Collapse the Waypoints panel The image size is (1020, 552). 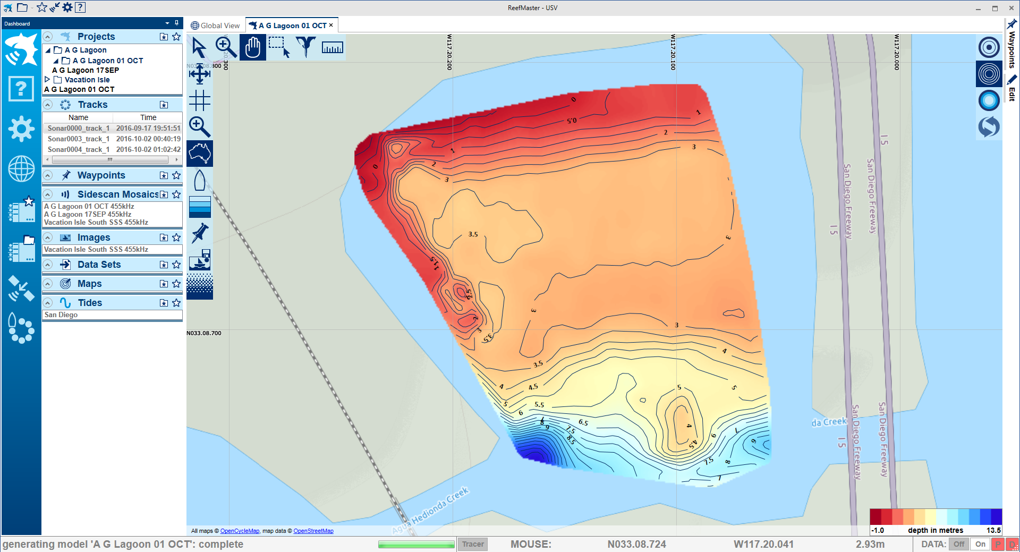(48, 175)
